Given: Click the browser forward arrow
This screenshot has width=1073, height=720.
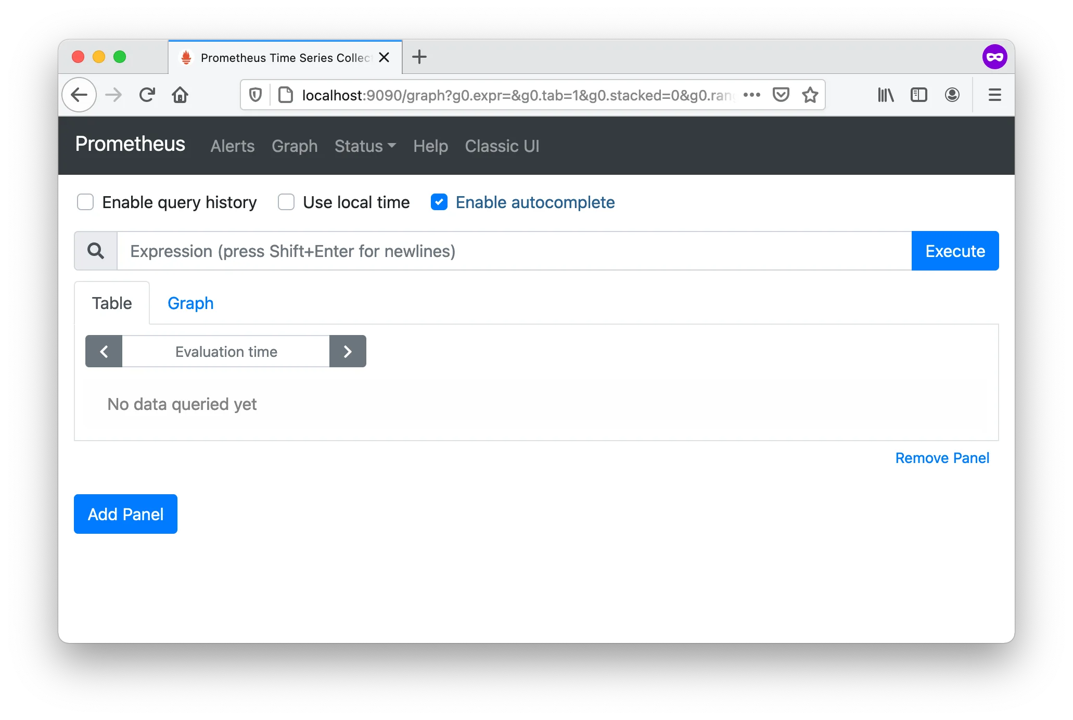Looking at the screenshot, I should click(113, 95).
